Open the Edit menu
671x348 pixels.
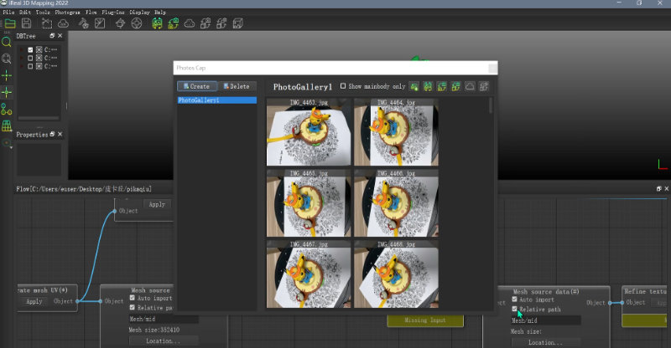pos(25,13)
